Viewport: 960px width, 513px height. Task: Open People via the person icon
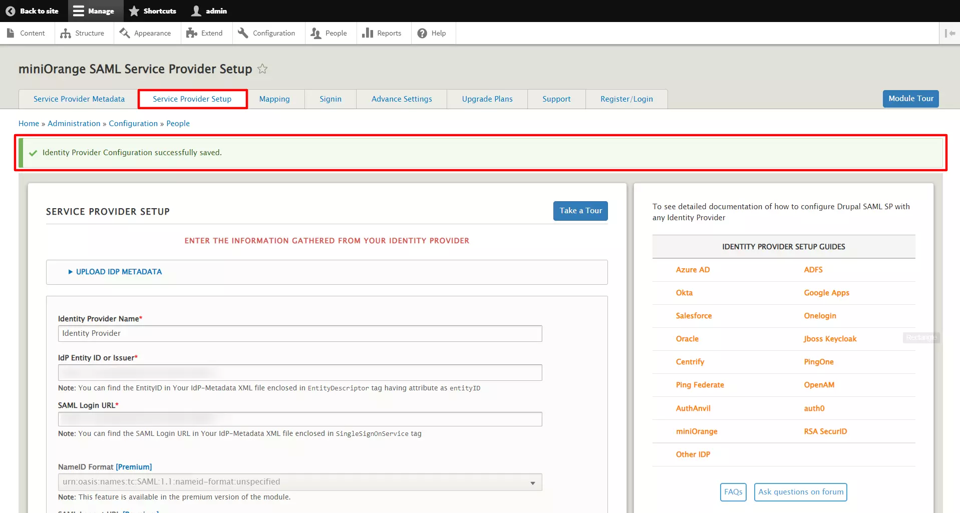[x=315, y=33]
